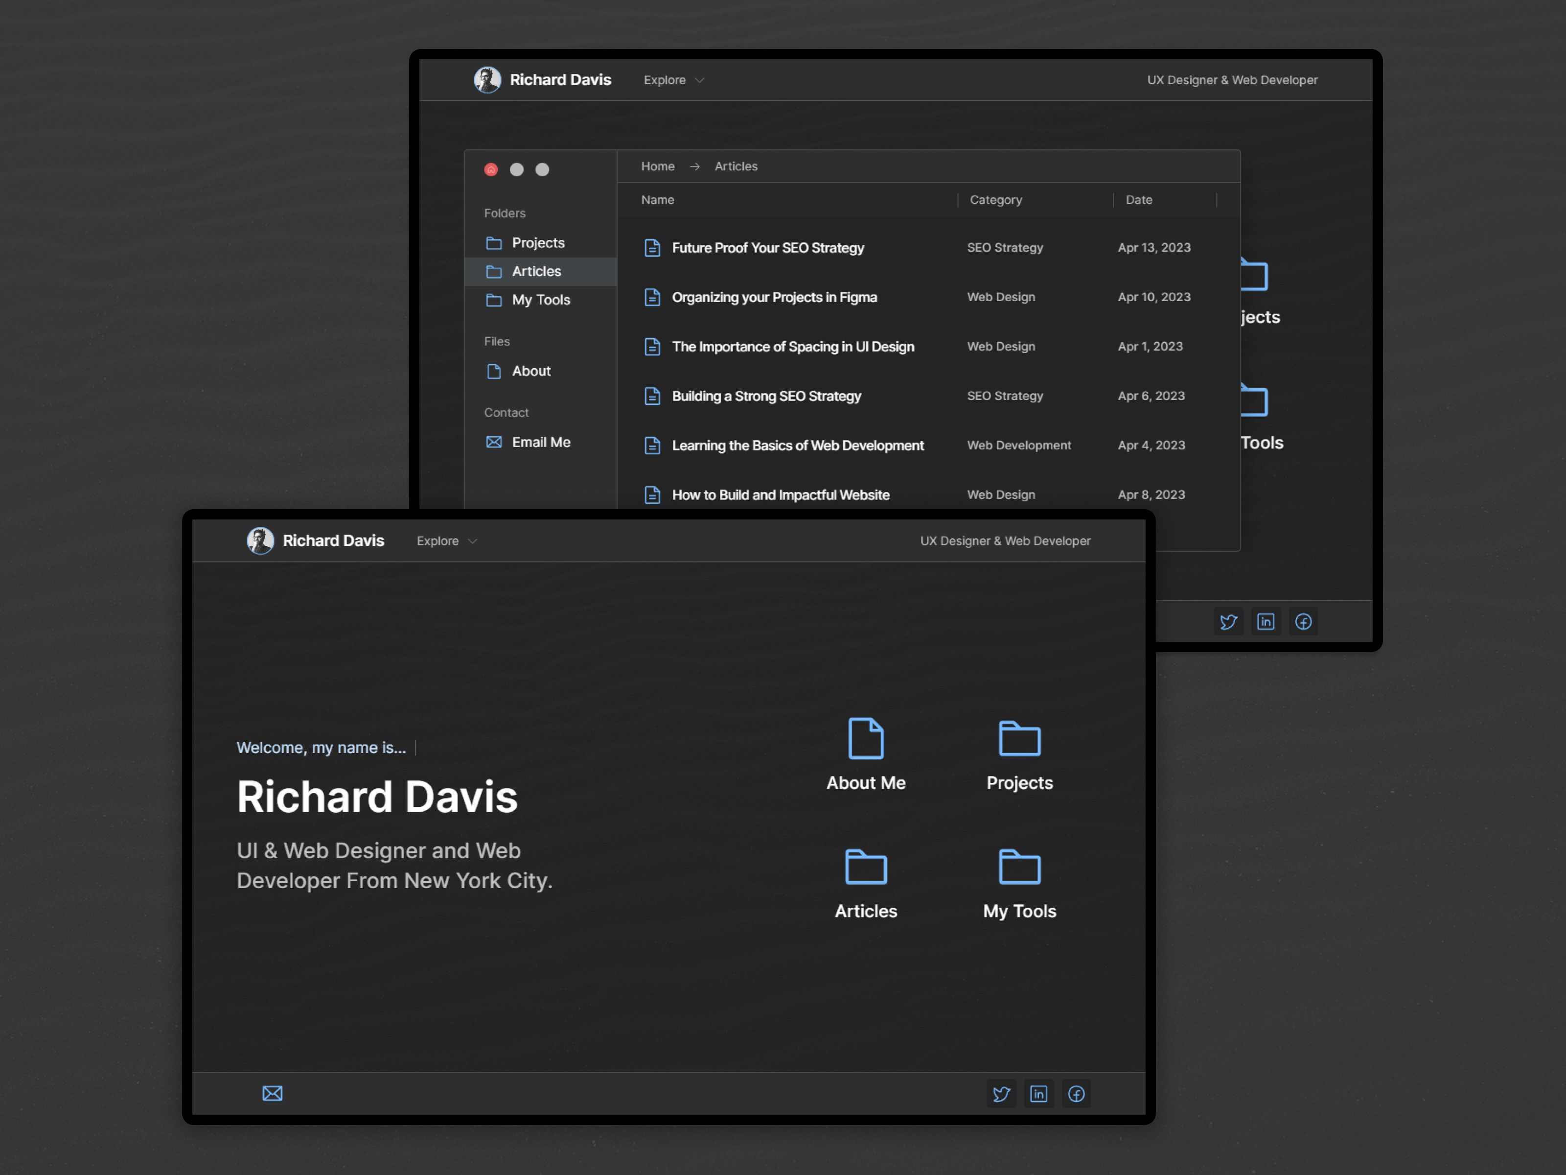The height and width of the screenshot is (1175, 1566).
Task: Open the large Articles folder icon
Action: tap(866, 867)
